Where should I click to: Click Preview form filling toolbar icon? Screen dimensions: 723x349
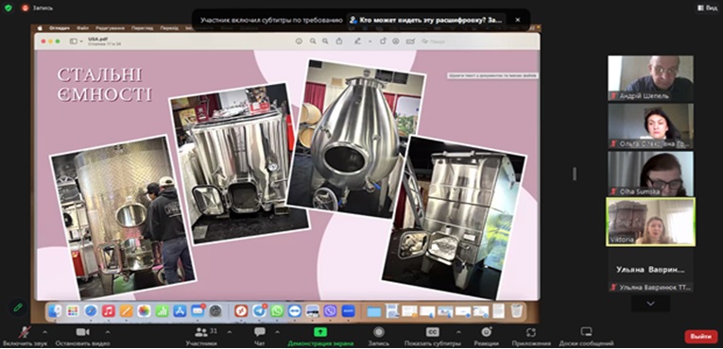[x=410, y=42]
